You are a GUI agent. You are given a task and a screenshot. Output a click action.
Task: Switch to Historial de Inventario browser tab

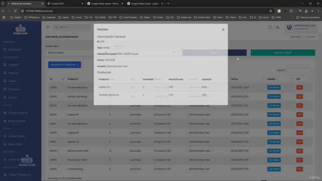pyautogui.click(x=25, y=4)
